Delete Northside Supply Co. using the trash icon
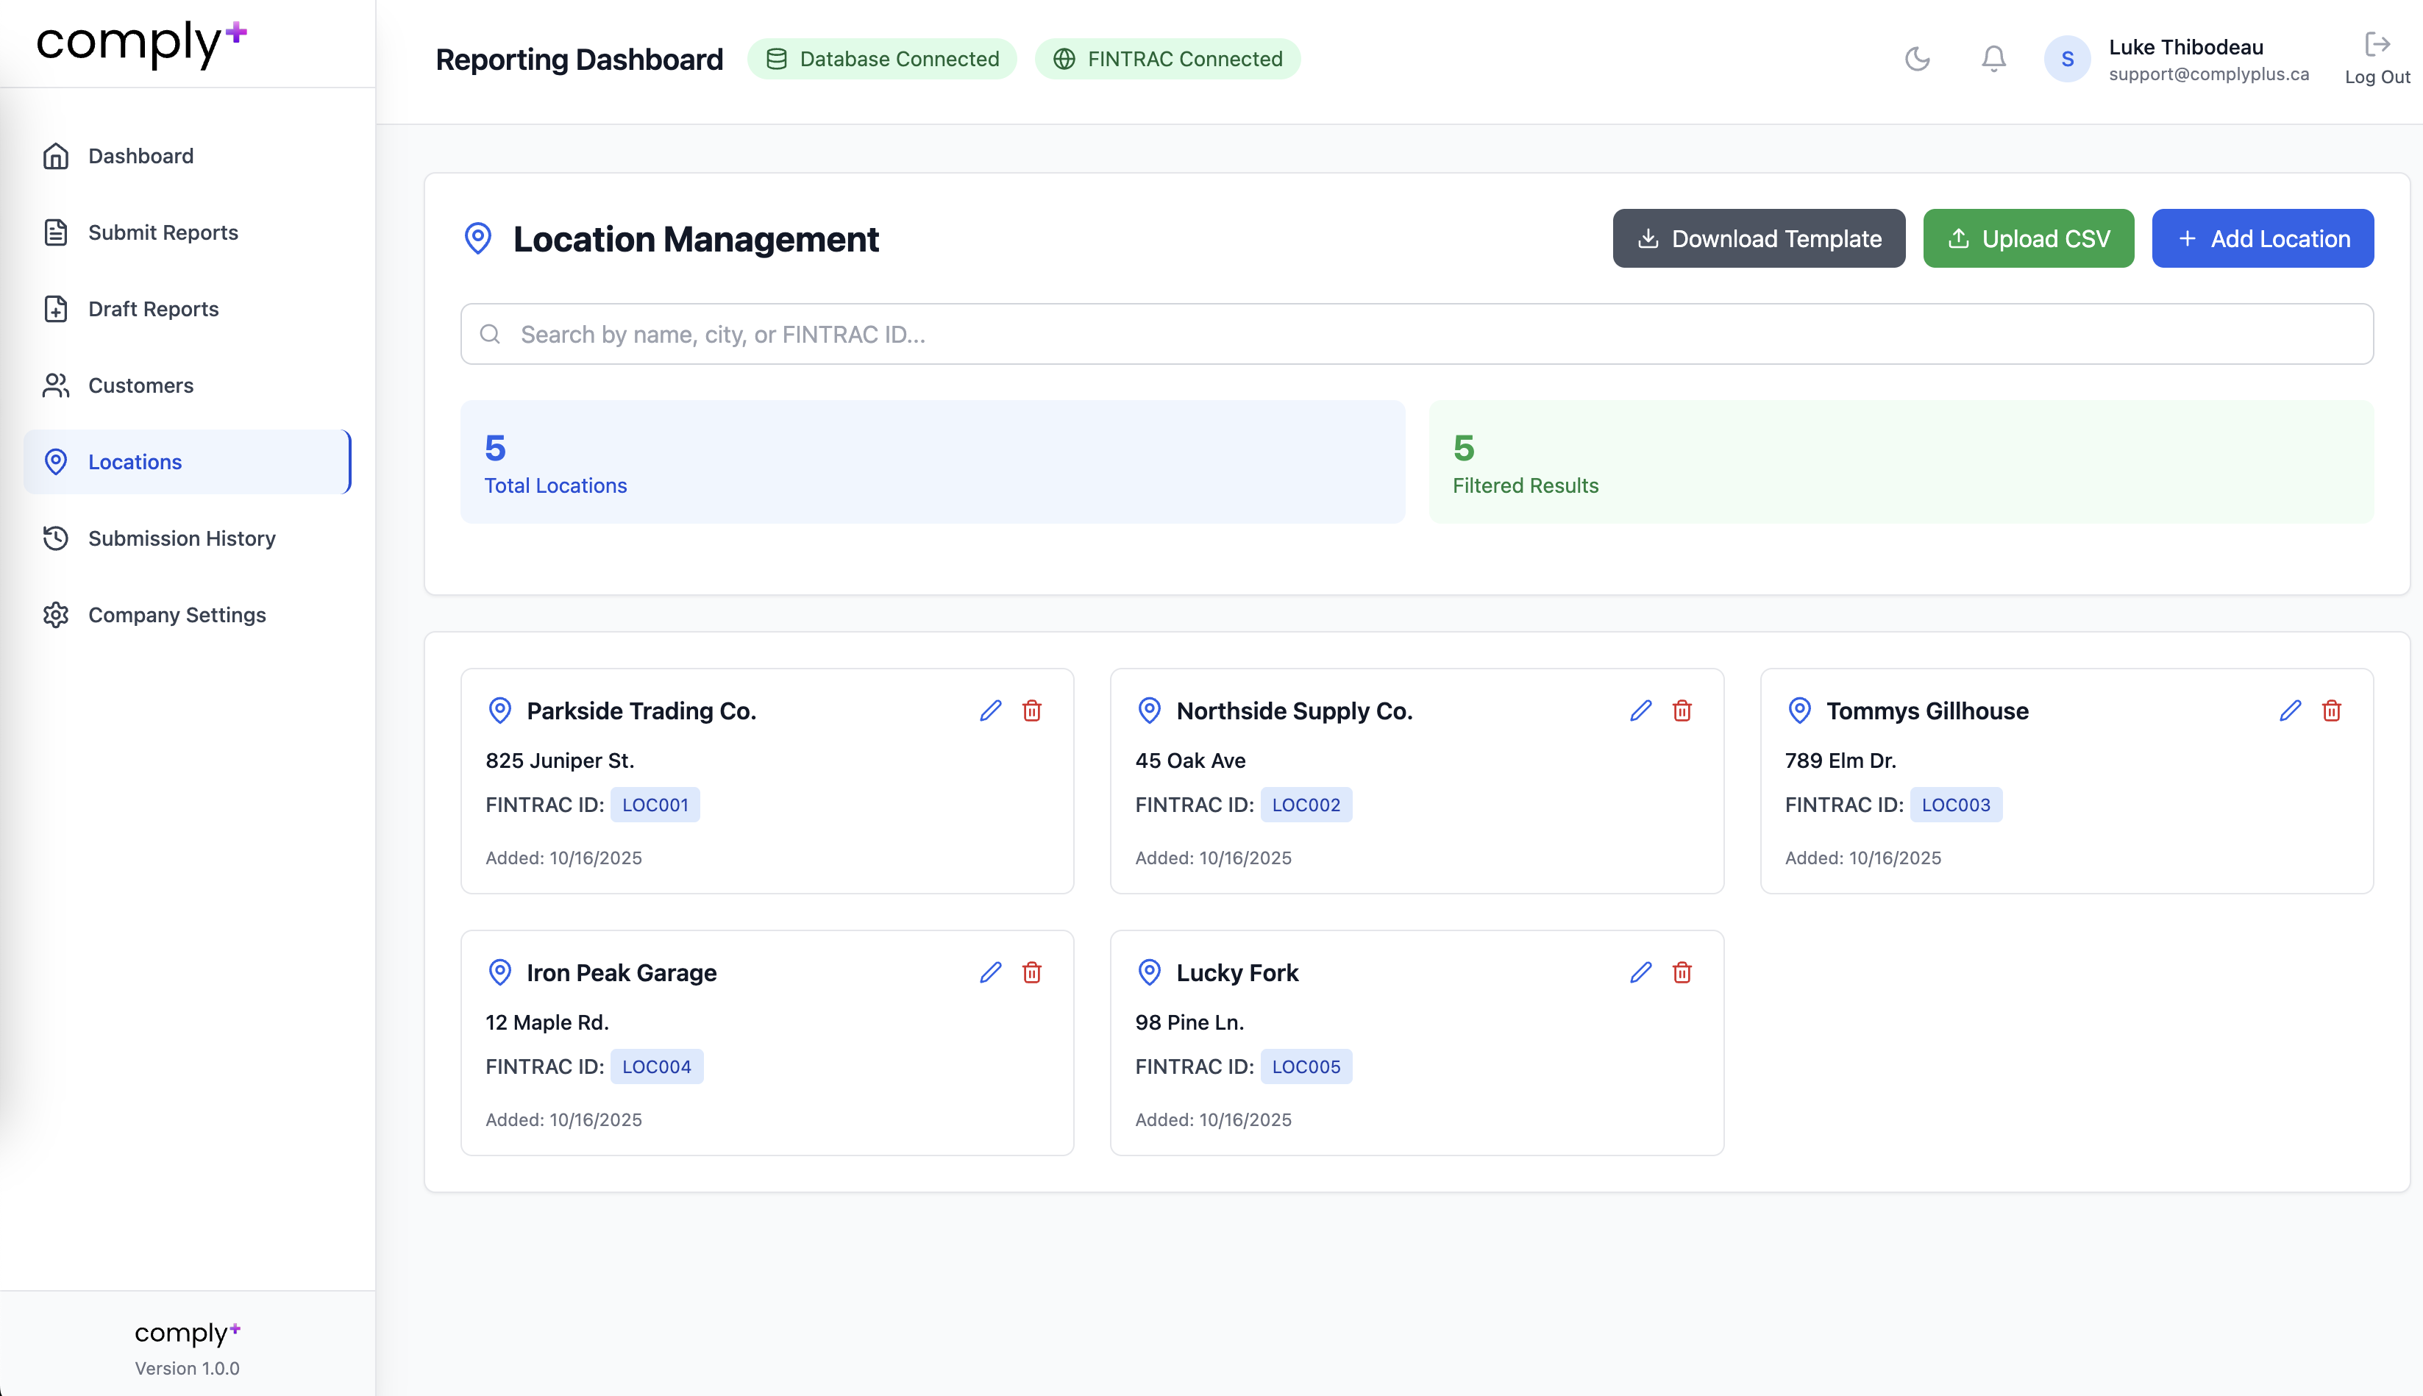The height and width of the screenshot is (1396, 2423). [1683, 711]
